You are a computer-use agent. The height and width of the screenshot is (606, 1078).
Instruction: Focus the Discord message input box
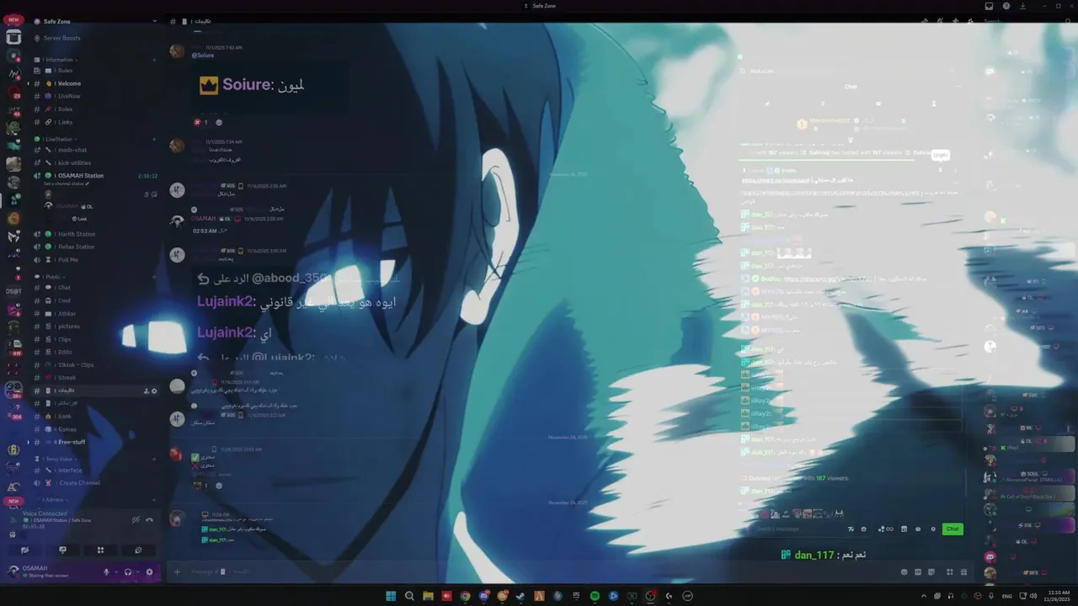tap(539, 571)
